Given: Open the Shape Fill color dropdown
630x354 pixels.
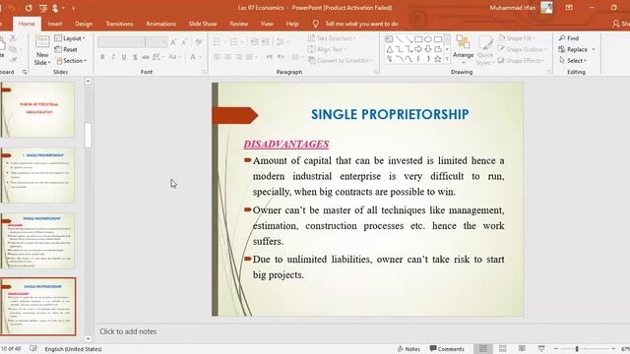Looking at the screenshot, I should (x=516, y=38).
